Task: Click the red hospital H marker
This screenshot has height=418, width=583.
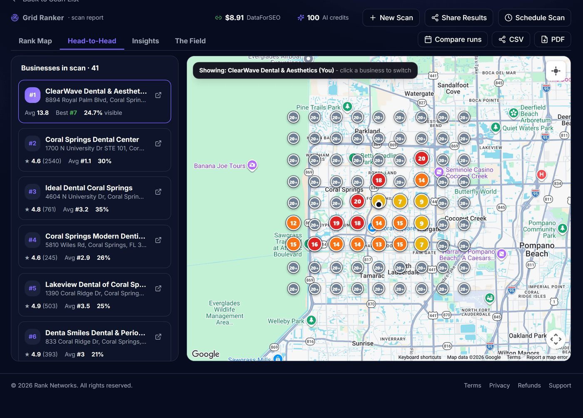Action: pyautogui.click(x=541, y=174)
